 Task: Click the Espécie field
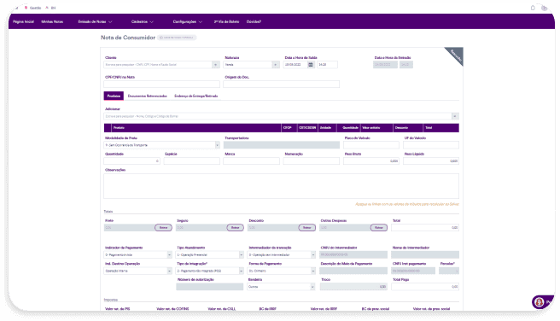[x=192, y=161]
